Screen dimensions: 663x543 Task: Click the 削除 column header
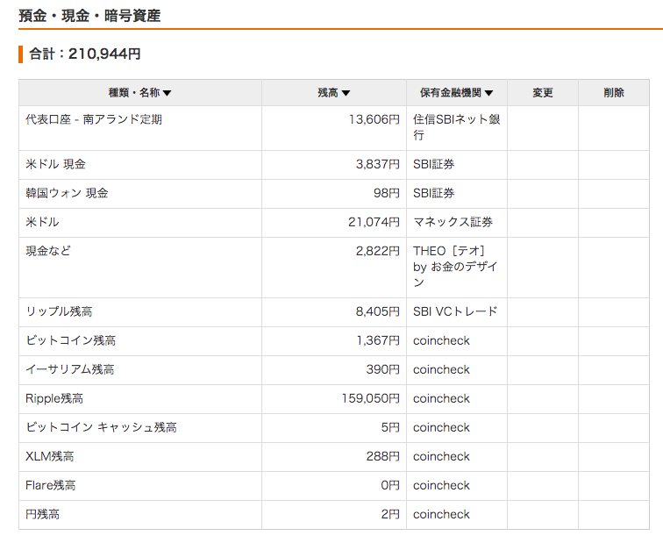(x=614, y=93)
